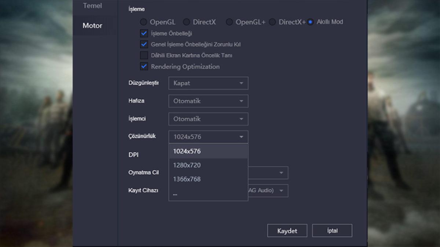Select Akıllı Mod radio button

coord(311,22)
